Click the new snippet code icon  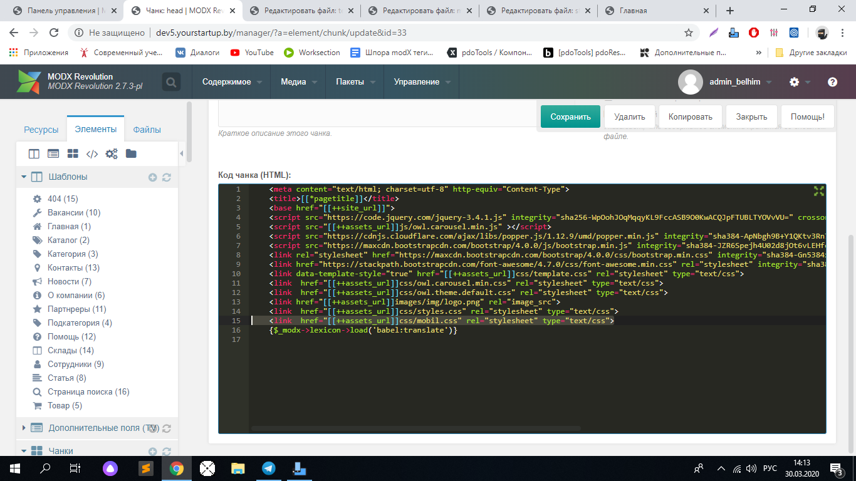tap(92, 153)
